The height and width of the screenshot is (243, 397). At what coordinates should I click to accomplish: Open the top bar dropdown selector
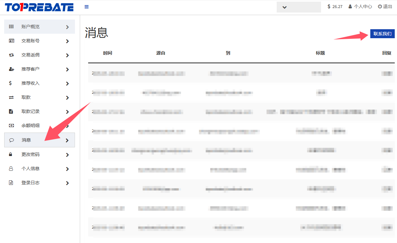click(299, 7)
